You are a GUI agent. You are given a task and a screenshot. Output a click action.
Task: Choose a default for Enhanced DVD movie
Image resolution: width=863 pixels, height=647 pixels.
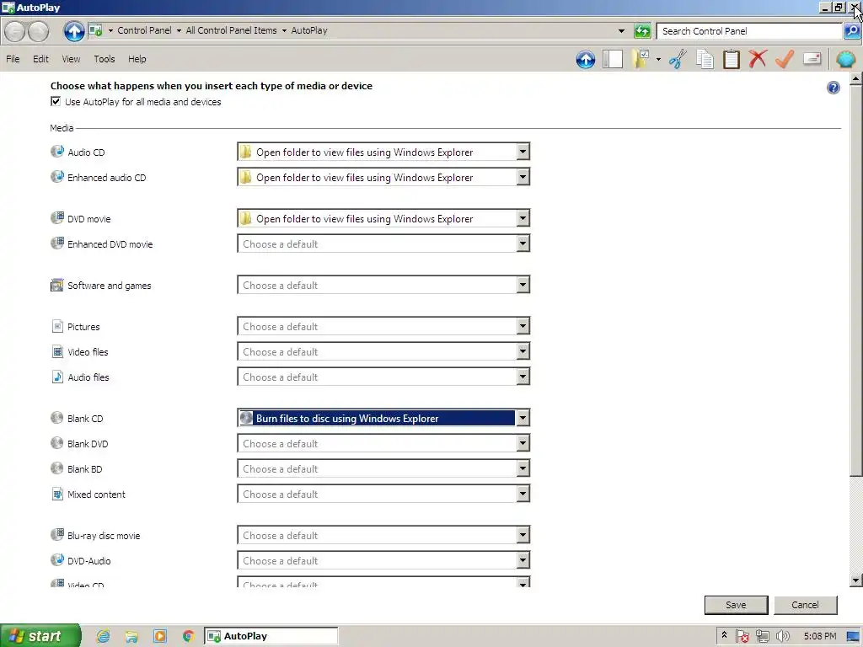383,243
